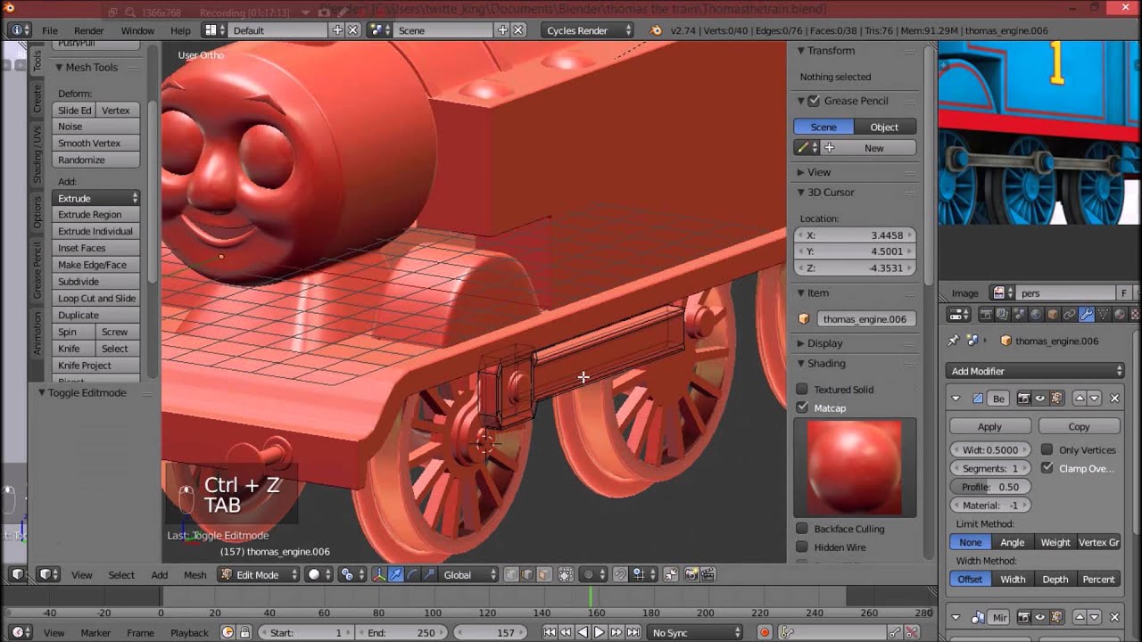Open the No Sync dropdown
Screen dimensions: 1142x642
697,632
